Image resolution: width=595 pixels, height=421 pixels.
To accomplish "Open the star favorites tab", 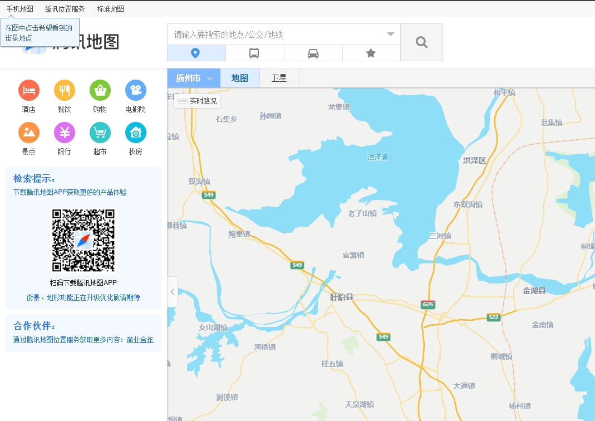I will point(371,53).
